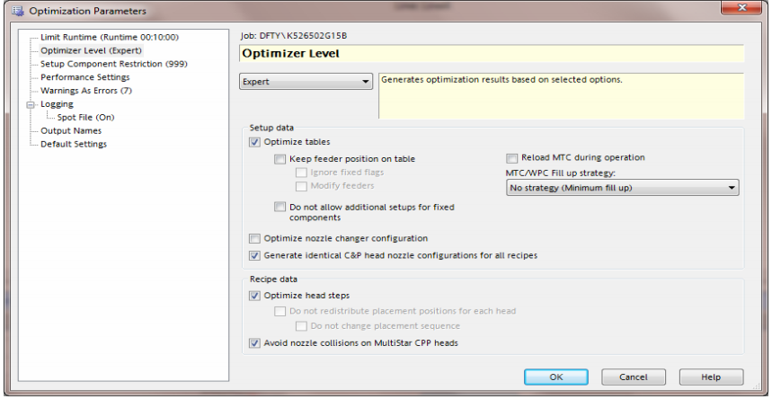
Task: Toggle Avoid nozzle collisions on MultiStar heads
Action: (x=255, y=342)
